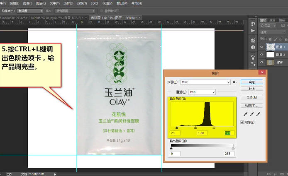This screenshot has width=288, height=176.
Task: Click the 自动(A) auto button
Action: (252, 97)
